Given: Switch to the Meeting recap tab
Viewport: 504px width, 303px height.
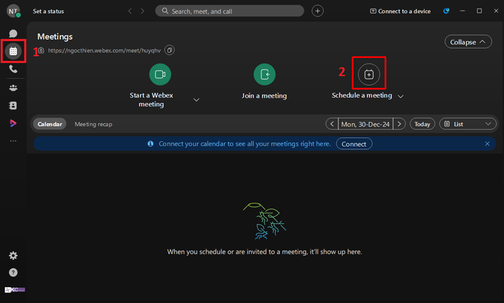Looking at the screenshot, I should [93, 124].
